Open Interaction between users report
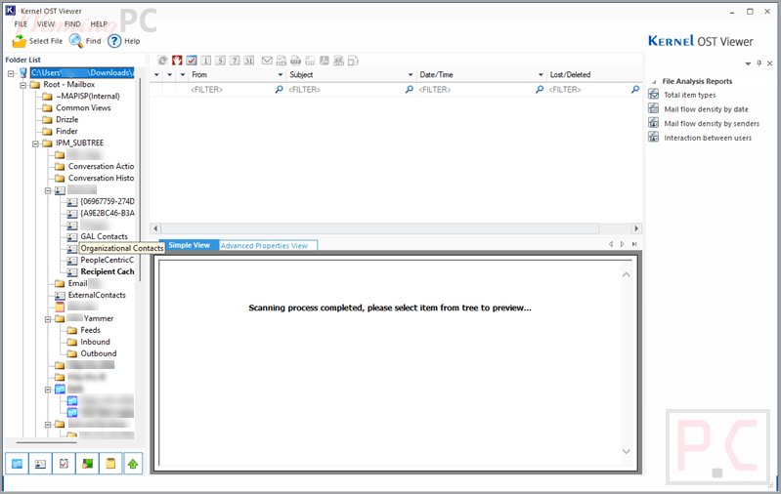Screen dimensions: 781x494 pos(708,139)
